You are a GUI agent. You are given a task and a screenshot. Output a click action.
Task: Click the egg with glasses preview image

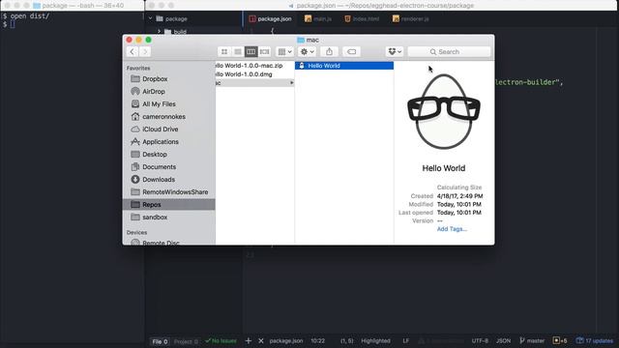pos(444,112)
